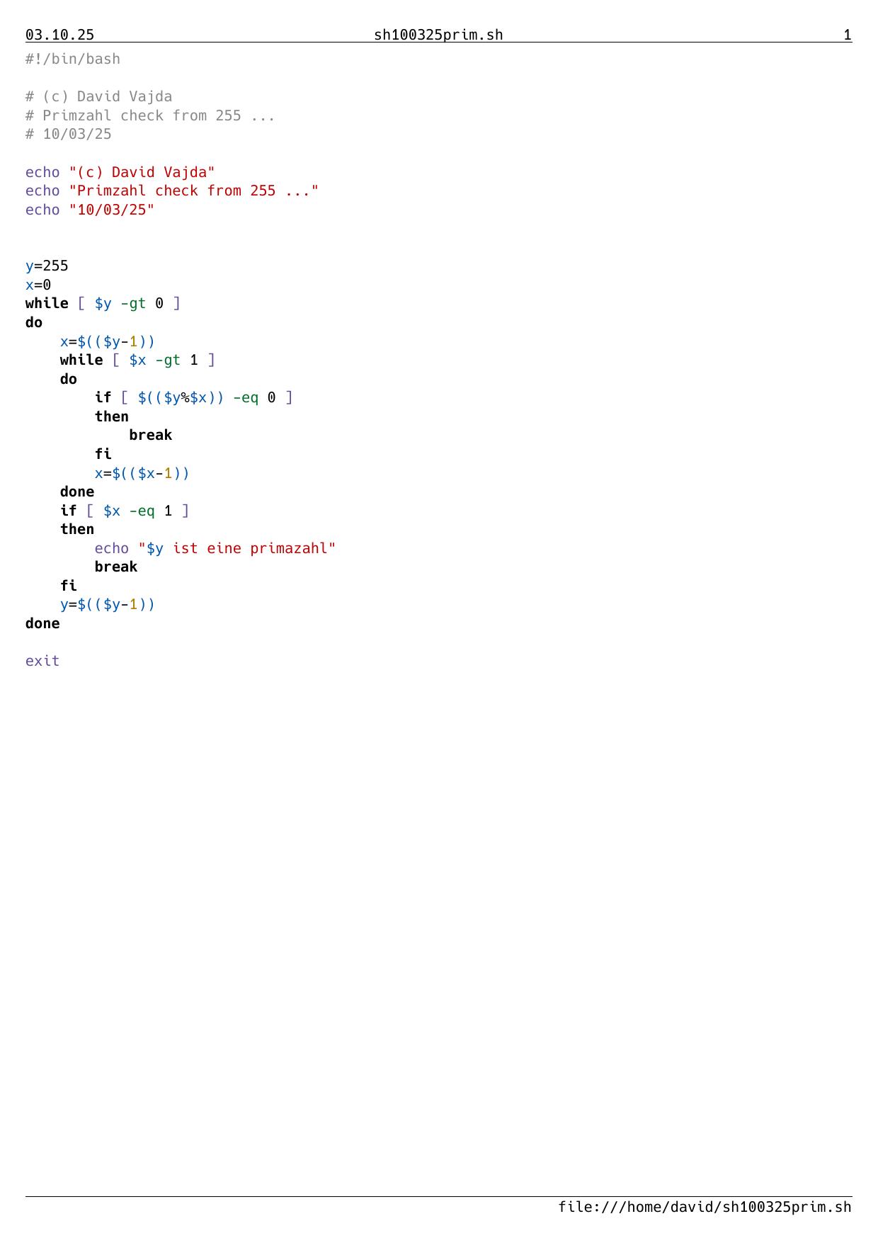878x1243 pixels.
Task: Click the if [ $(($y%$x)) -eq 0 ] condition
Action: point(193,397)
